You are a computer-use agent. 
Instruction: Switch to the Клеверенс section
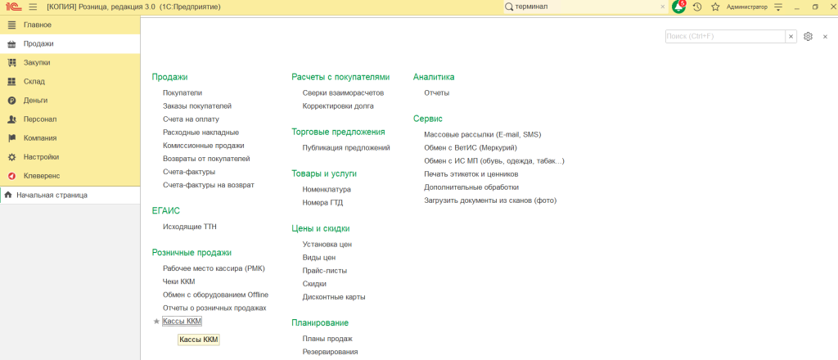[x=70, y=176]
